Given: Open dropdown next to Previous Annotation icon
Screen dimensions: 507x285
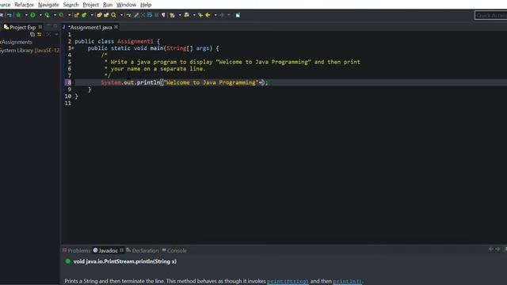Looking at the screenshot, I should pyautogui.click(x=194, y=15).
